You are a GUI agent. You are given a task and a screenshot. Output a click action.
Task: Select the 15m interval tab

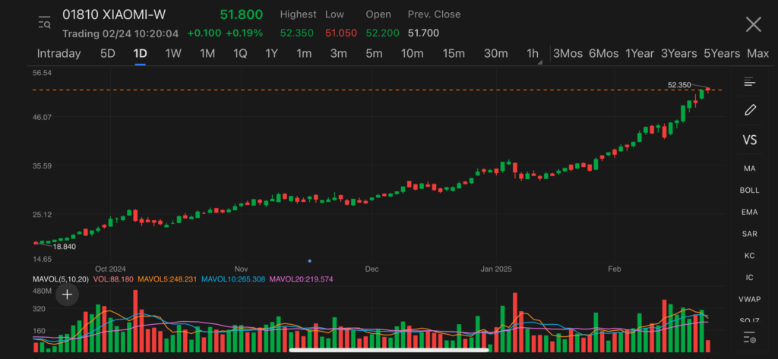(x=453, y=53)
